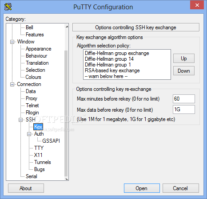Select the Connection category
Viewport: 207px width, 199px height.
[29, 84]
